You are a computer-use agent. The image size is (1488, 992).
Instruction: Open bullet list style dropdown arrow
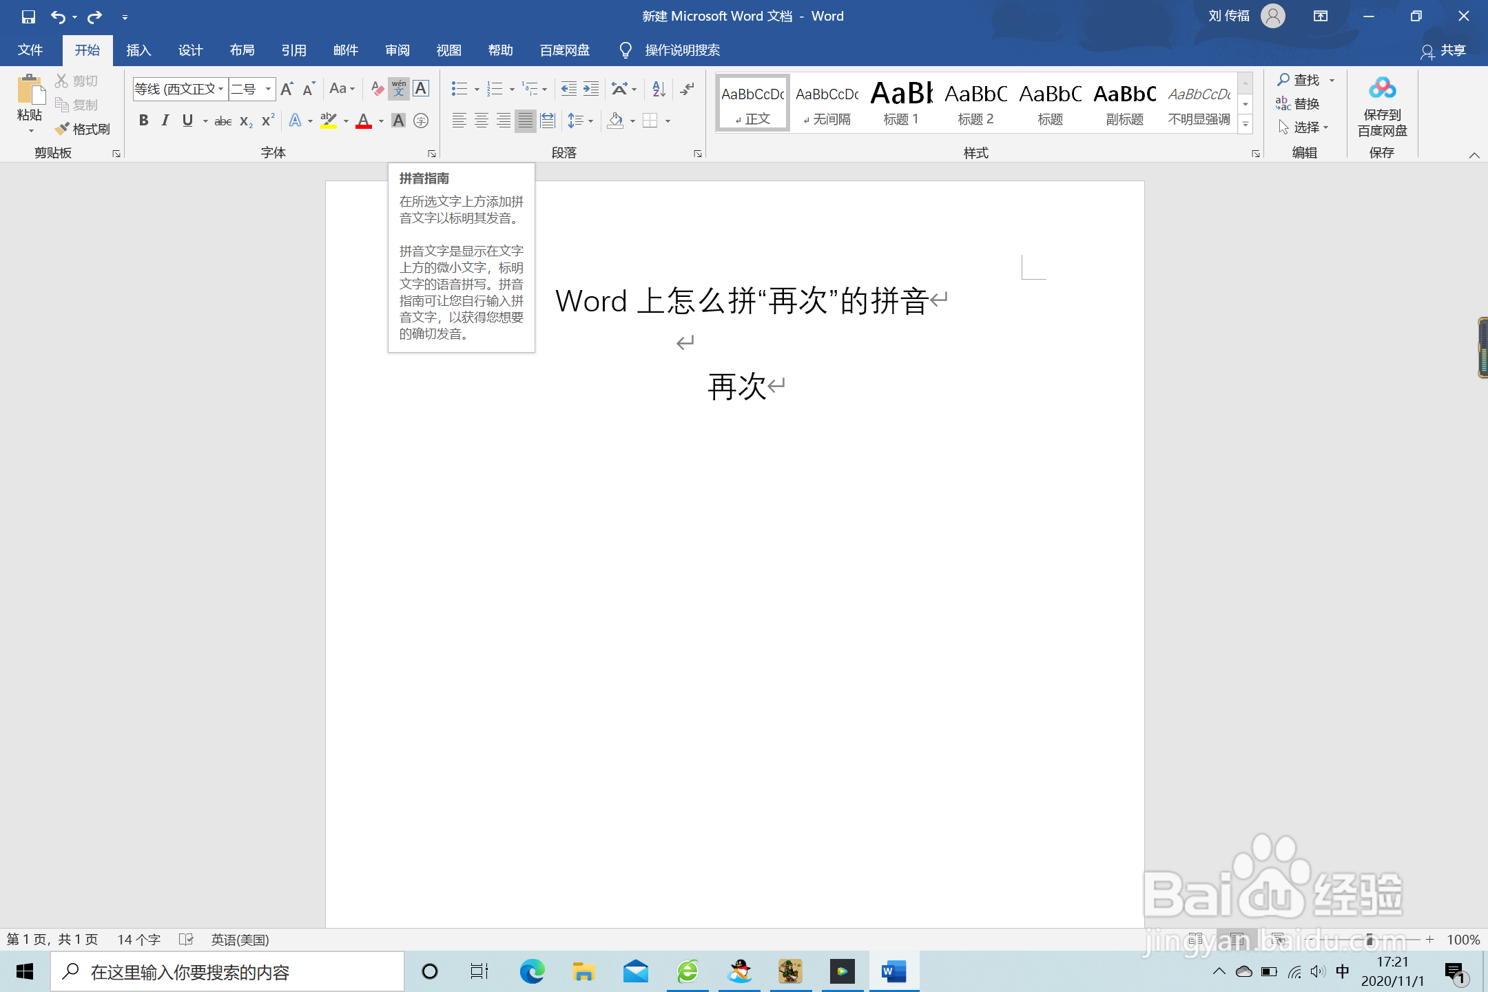pyautogui.click(x=477, y=89)
